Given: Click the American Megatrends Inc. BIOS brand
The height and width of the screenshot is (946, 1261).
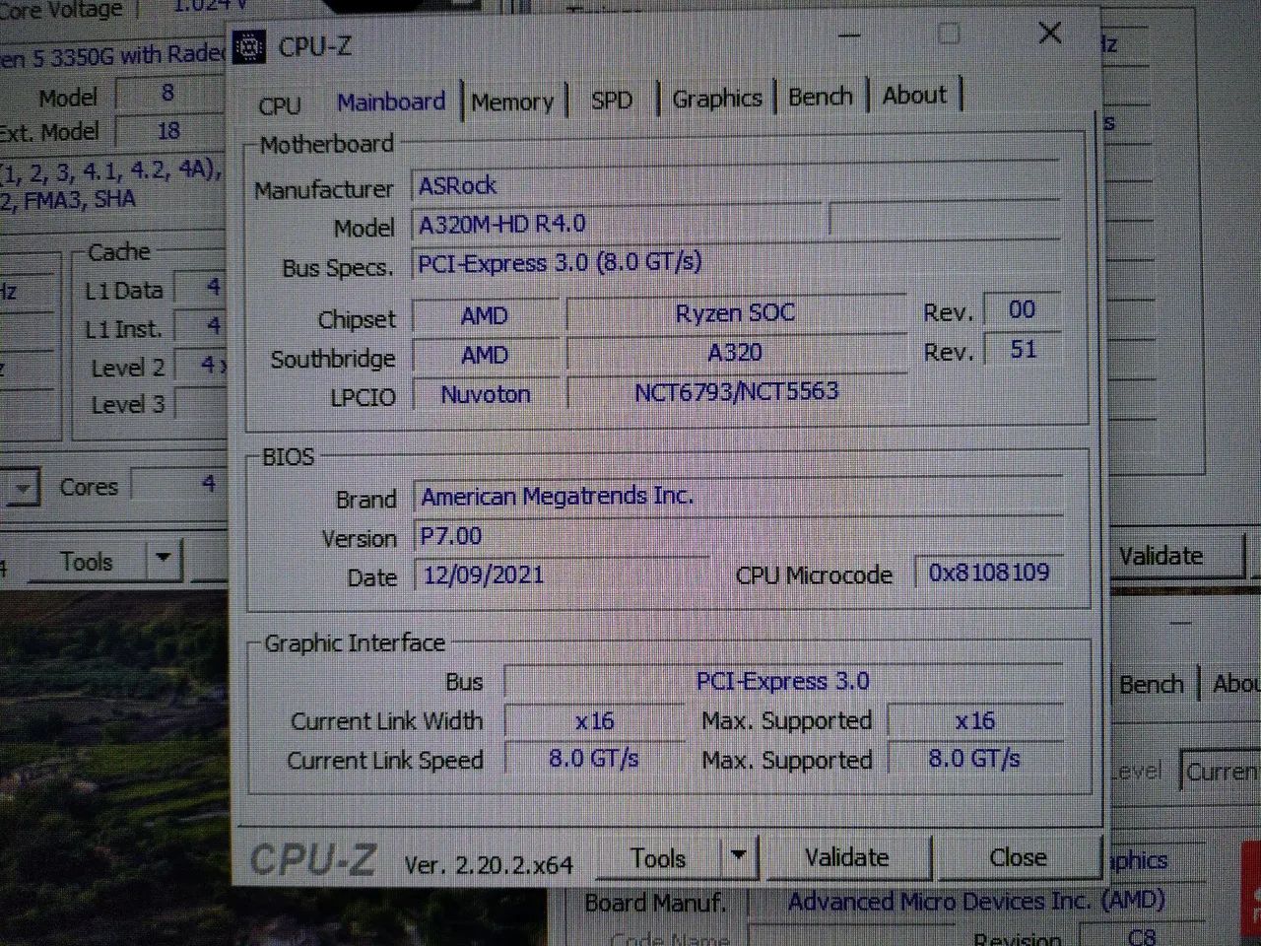Looking at the screenshot, I should point(739,496).
